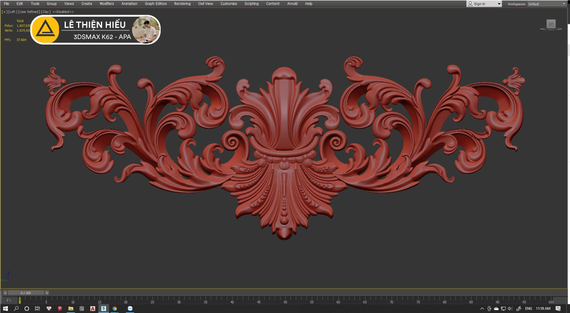
Task: Open the Graph Editors menu
Action: 156,4
